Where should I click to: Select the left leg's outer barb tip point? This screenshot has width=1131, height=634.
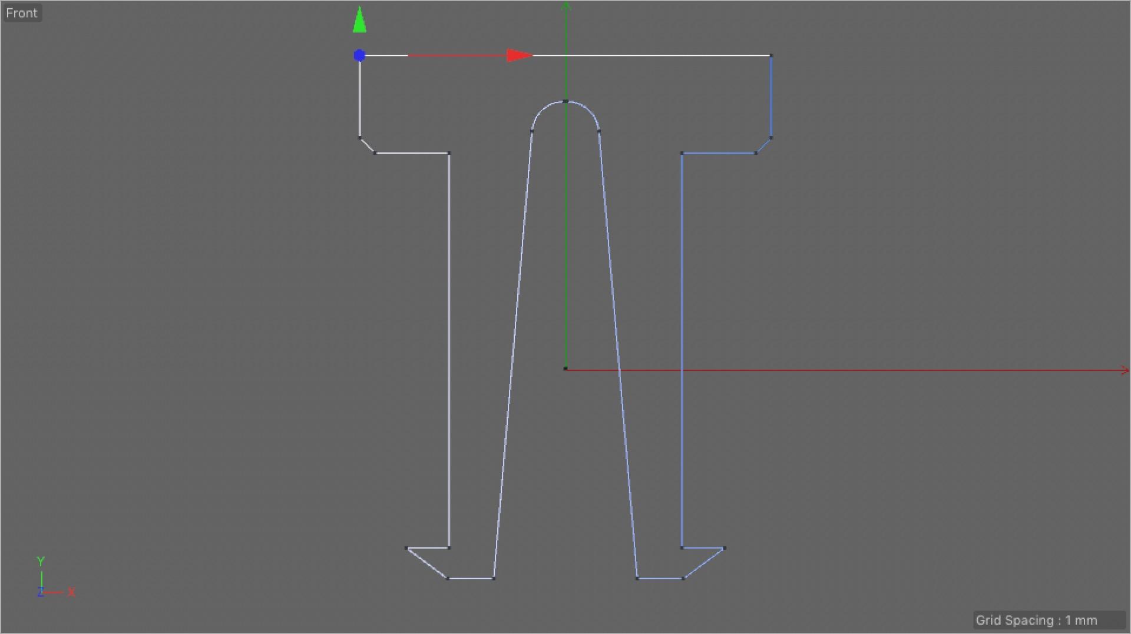(x=406, y=548)
